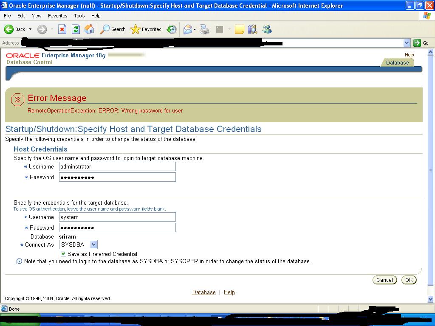
Task: Click the host Username input field
Action: [117, 166]
